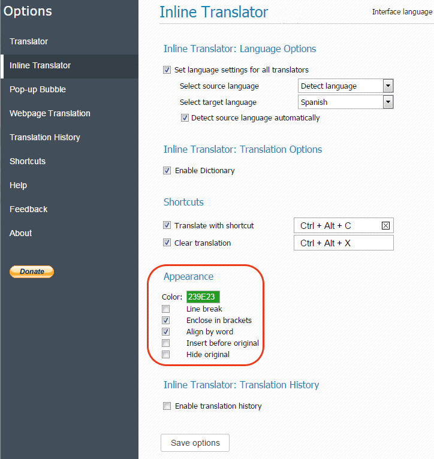Image resolution: width=434 pixels, height=459 pixels.
Task: Expand the target language dropdown arrow
Action: pyautogui.click(x=388, y=102)
